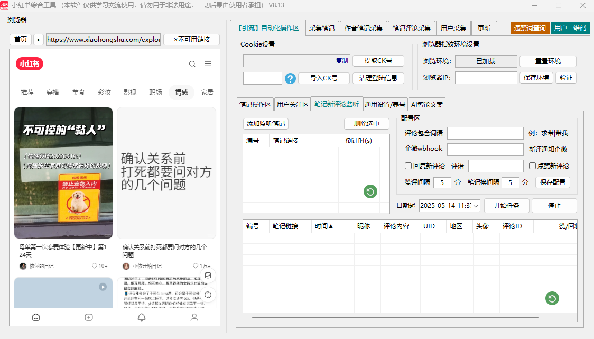The image size is (594, 339).
Task: Click the search magnifier on the Xiaohongshu page
Action: (192, 63)
